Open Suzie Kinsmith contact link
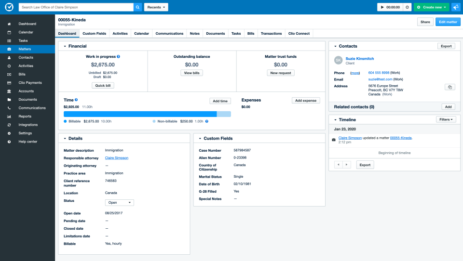The image size is (463, 261). tap(360, 59)
